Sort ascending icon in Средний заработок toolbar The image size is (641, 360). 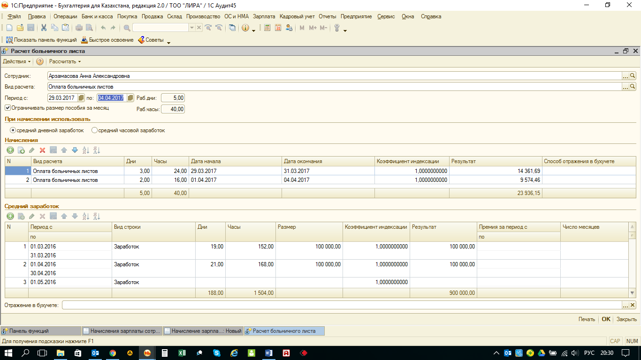[x=85, y=216]
